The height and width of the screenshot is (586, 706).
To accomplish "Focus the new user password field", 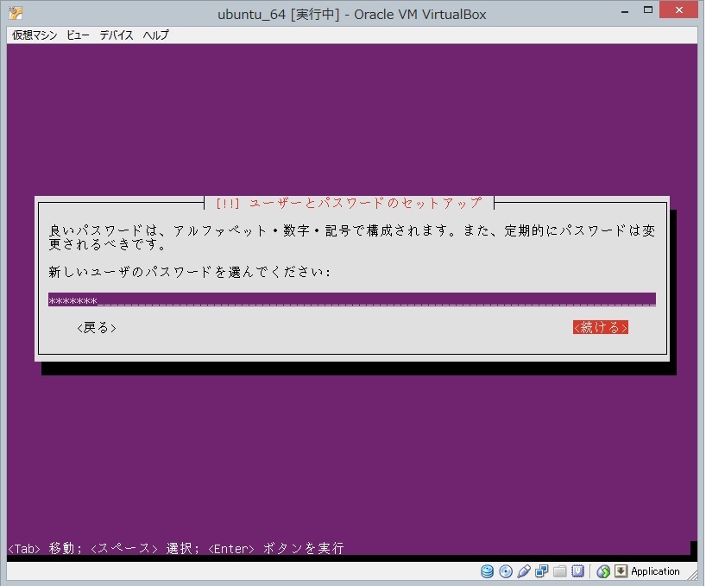I will (351, 299).
